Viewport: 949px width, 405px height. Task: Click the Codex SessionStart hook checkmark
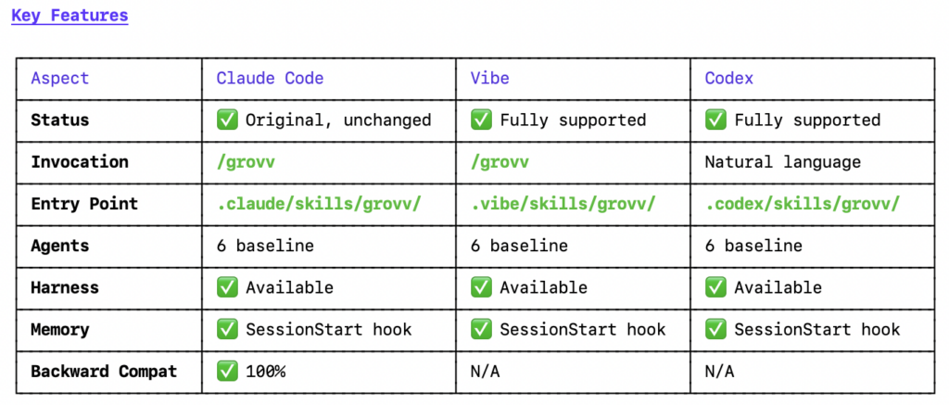(716, 329)
